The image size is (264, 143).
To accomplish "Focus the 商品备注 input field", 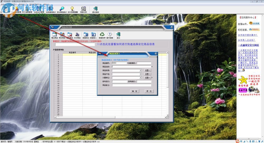I will [x=131, y=85].
